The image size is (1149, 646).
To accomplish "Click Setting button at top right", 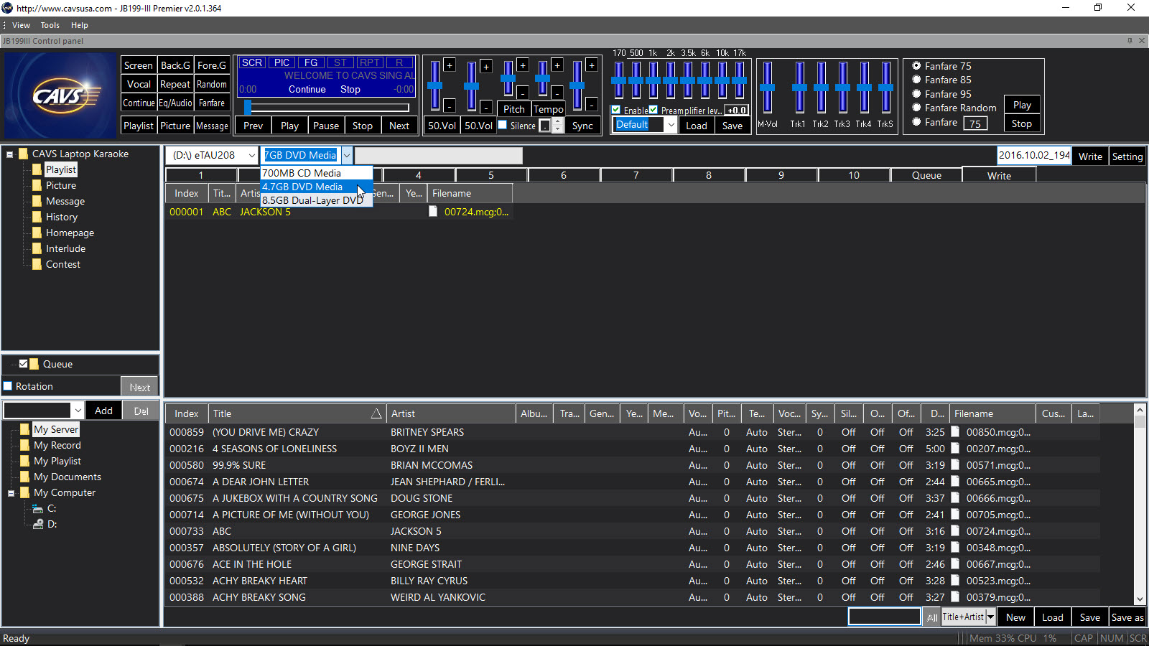I will tap(1127, 156).
